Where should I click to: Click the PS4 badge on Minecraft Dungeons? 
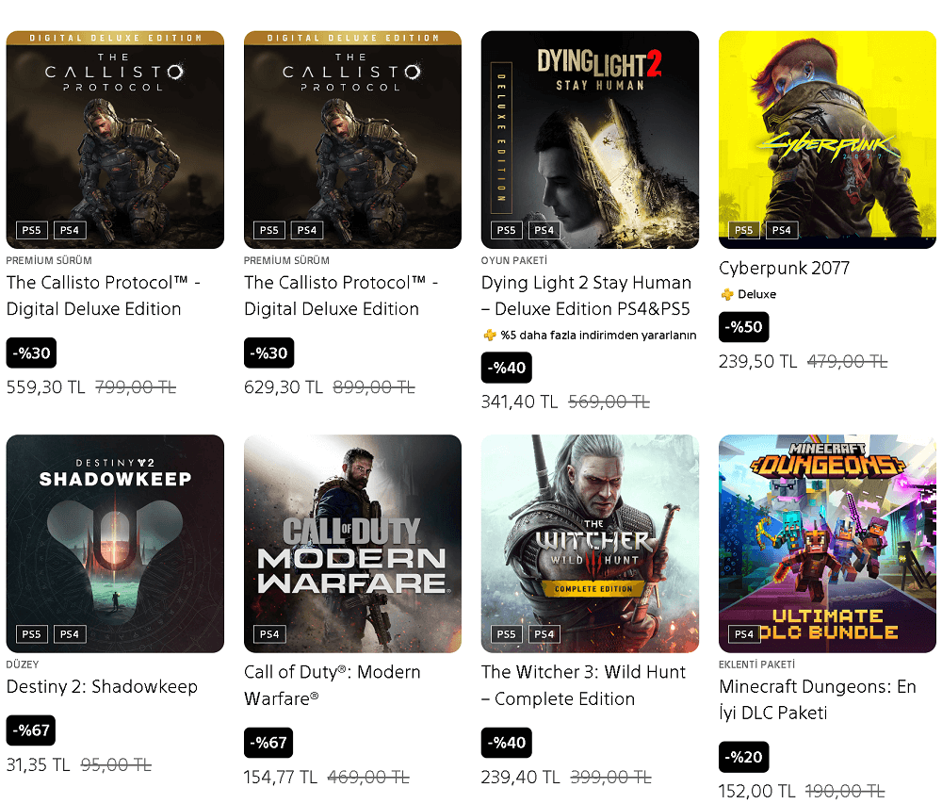tap(742, 634)
